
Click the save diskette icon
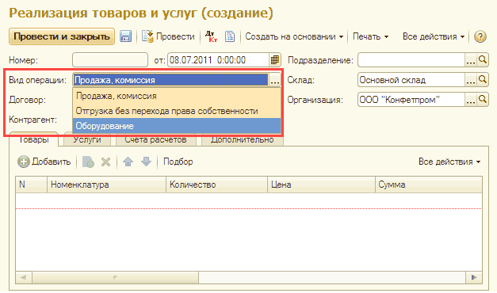(125, 36)
